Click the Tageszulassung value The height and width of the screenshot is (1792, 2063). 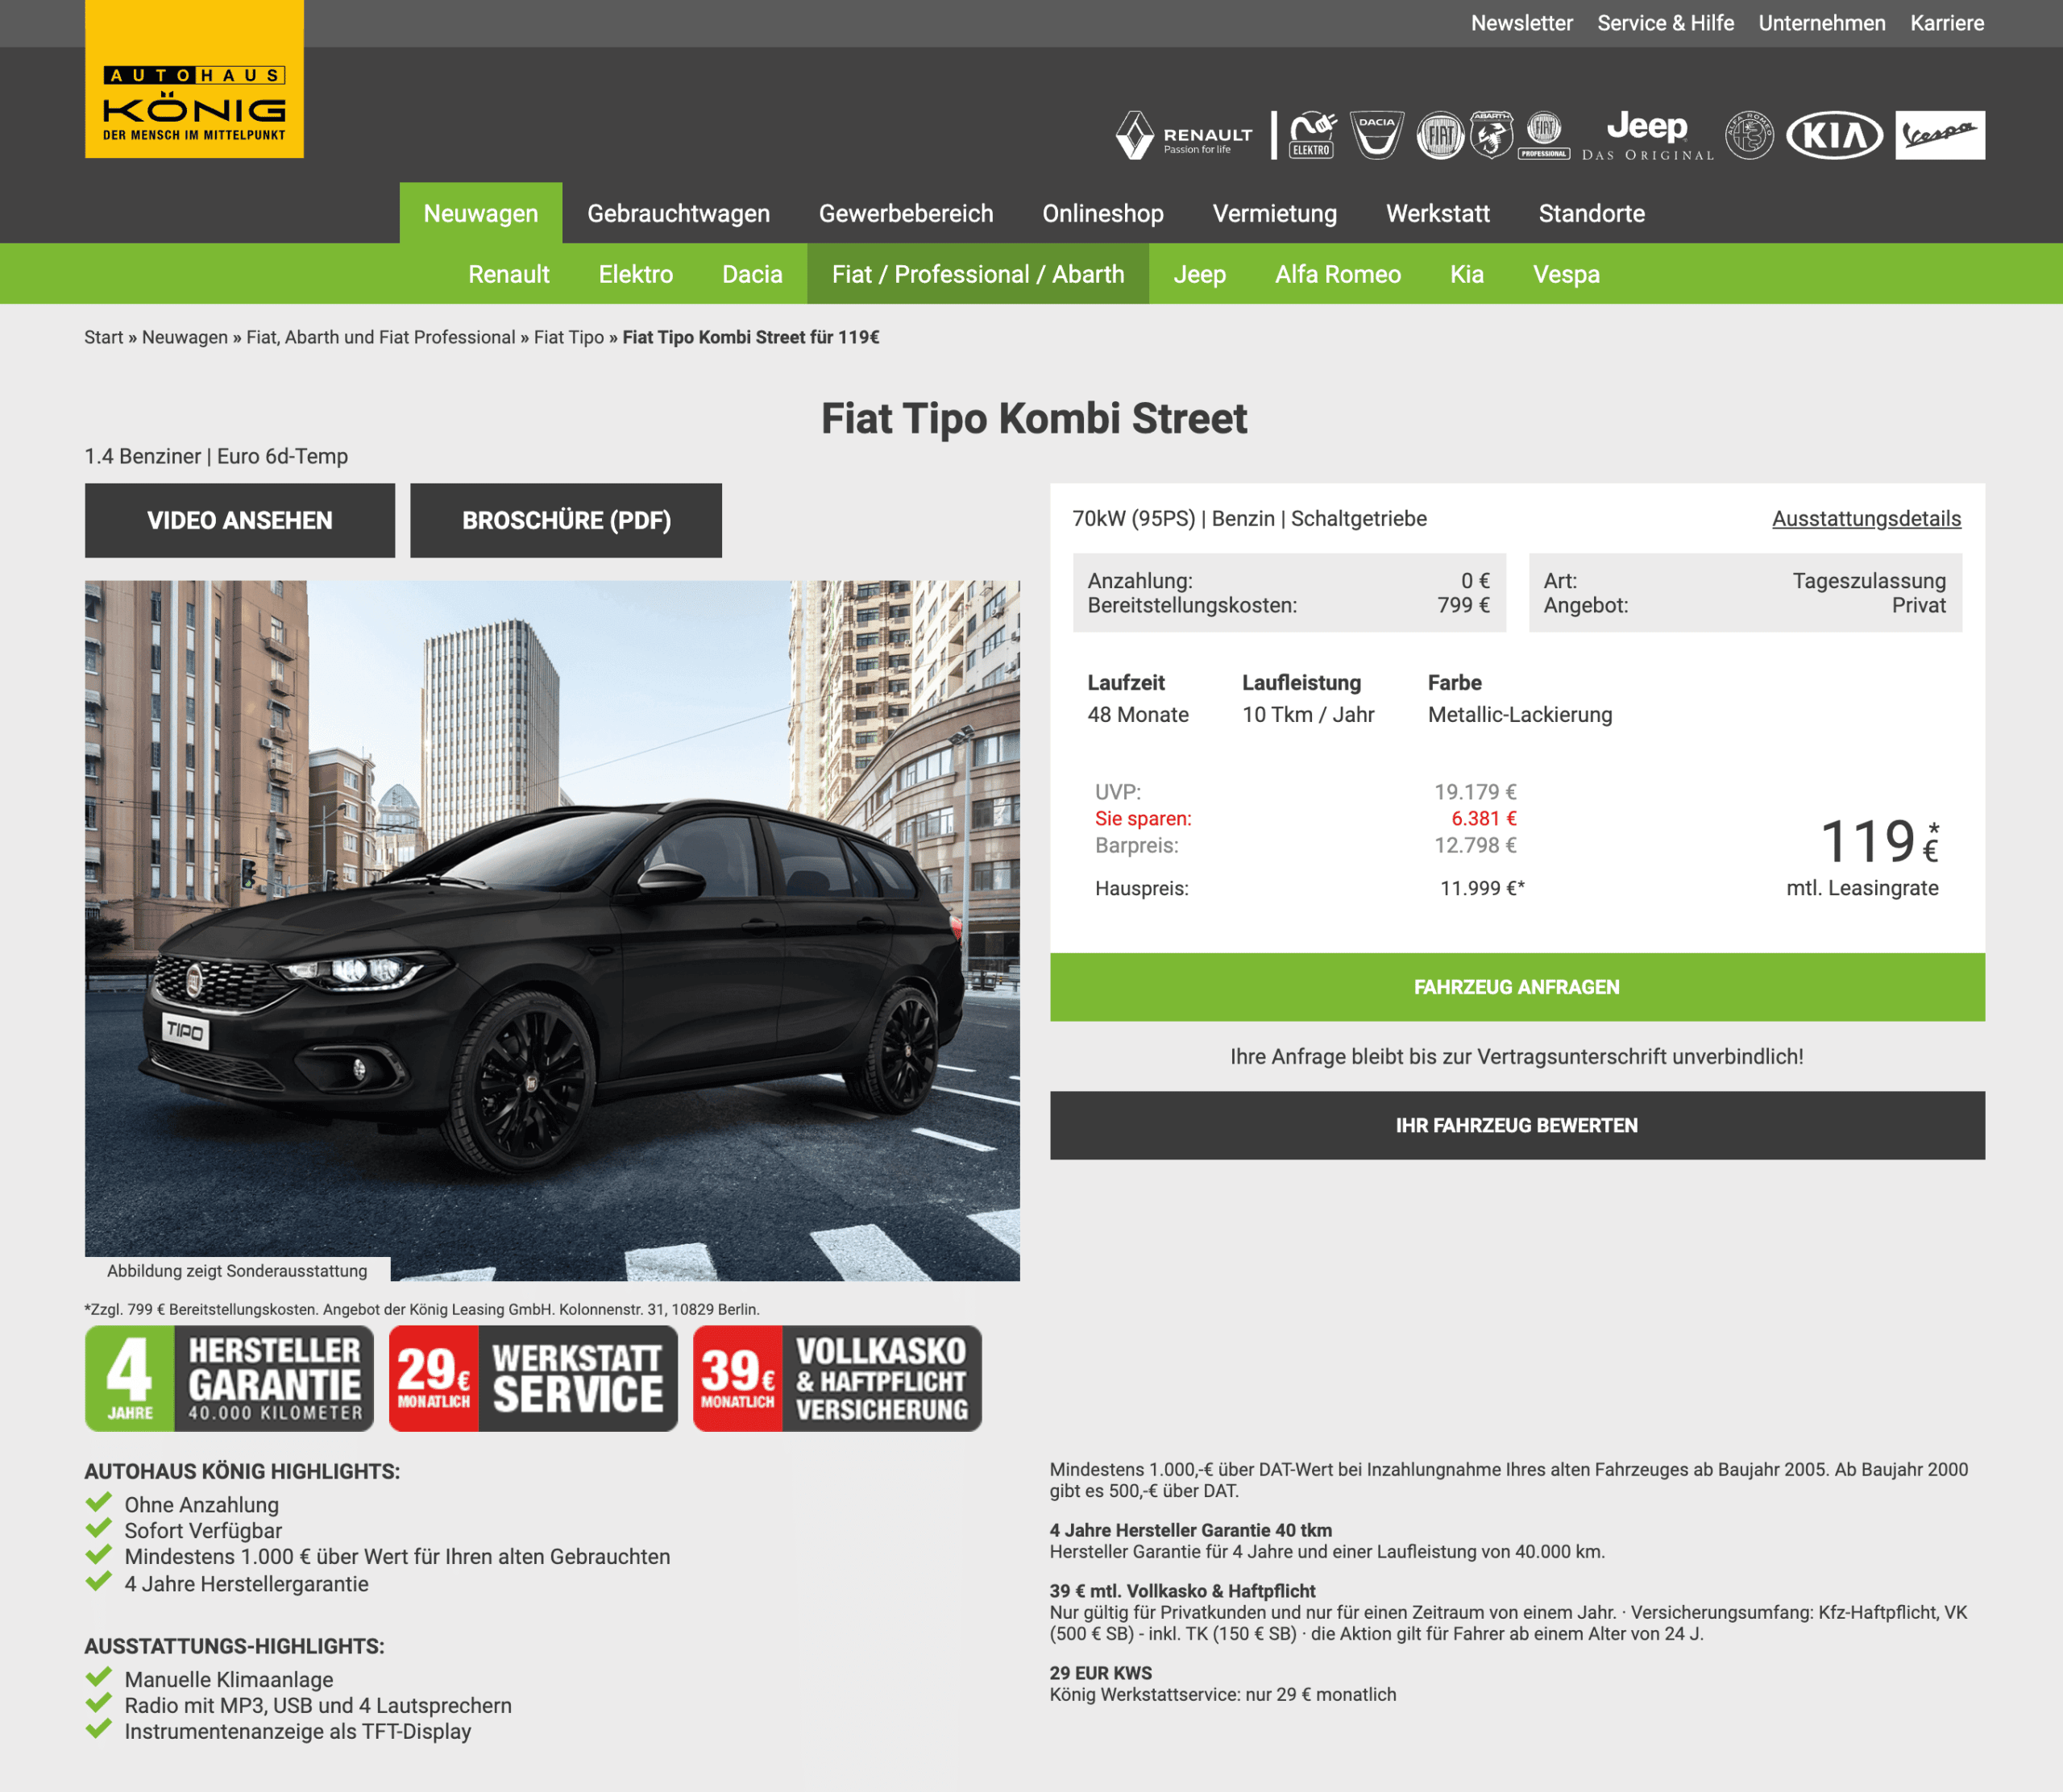pos(1869,581)
